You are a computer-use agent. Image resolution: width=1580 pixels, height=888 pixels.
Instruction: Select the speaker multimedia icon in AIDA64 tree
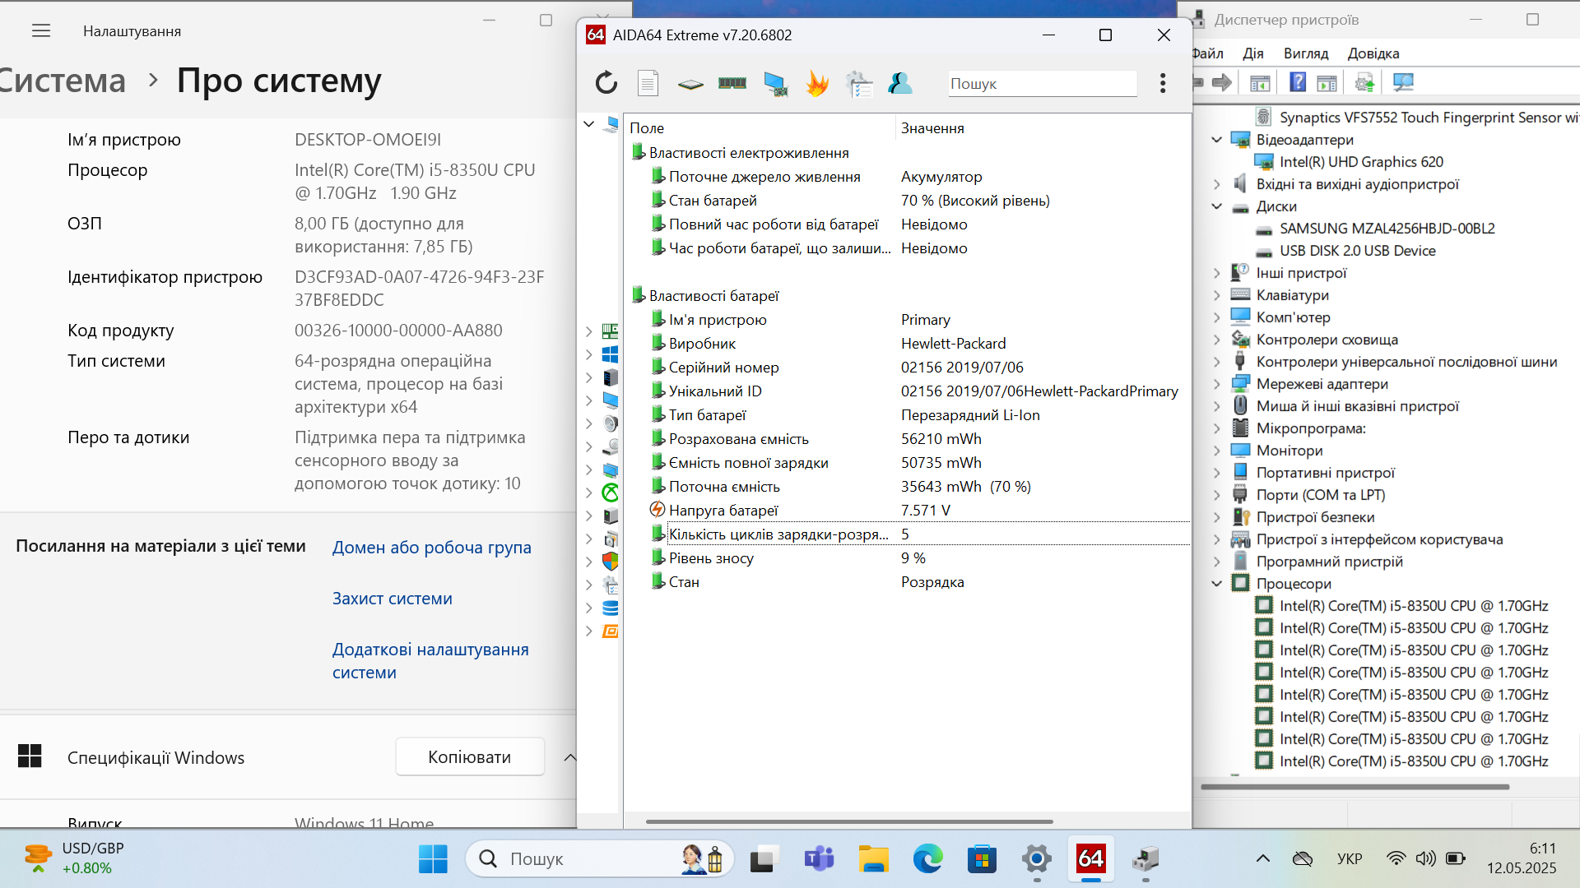[x=610, y=423]
